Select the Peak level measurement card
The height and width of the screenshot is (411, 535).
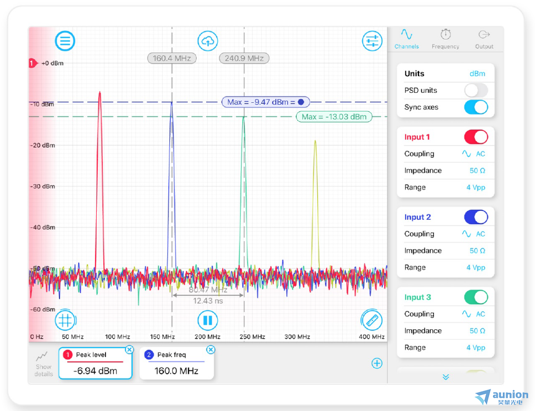(95, 363)
